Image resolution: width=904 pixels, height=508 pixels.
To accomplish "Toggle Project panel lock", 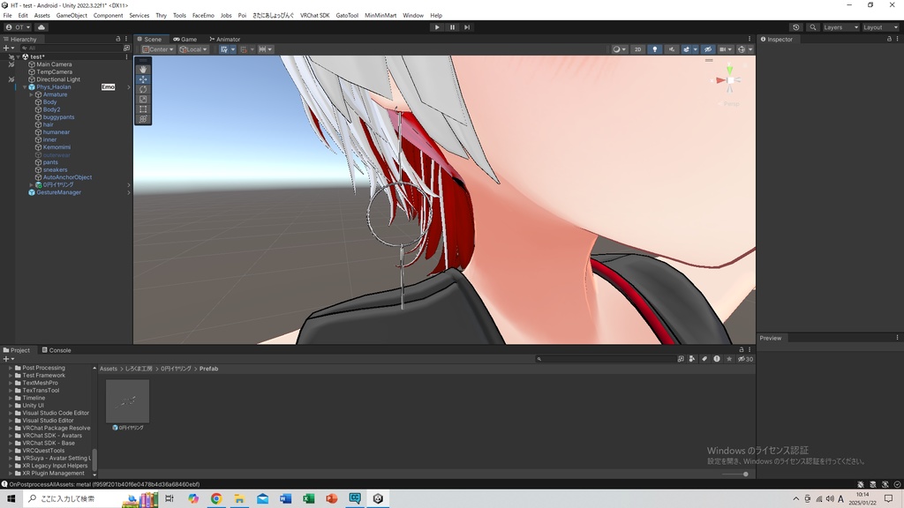I will 742,349.
